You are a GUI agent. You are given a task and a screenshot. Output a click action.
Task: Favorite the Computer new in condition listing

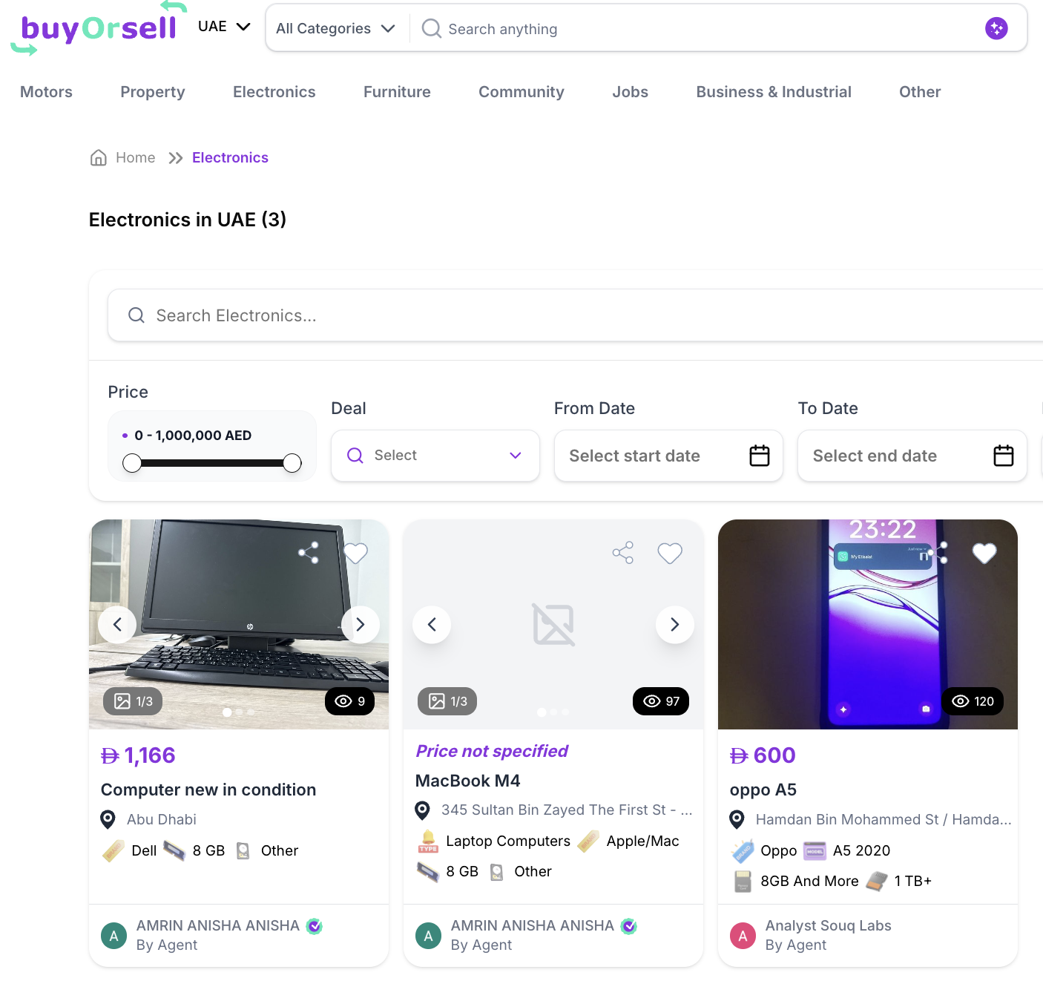click(x=355, y=553)
